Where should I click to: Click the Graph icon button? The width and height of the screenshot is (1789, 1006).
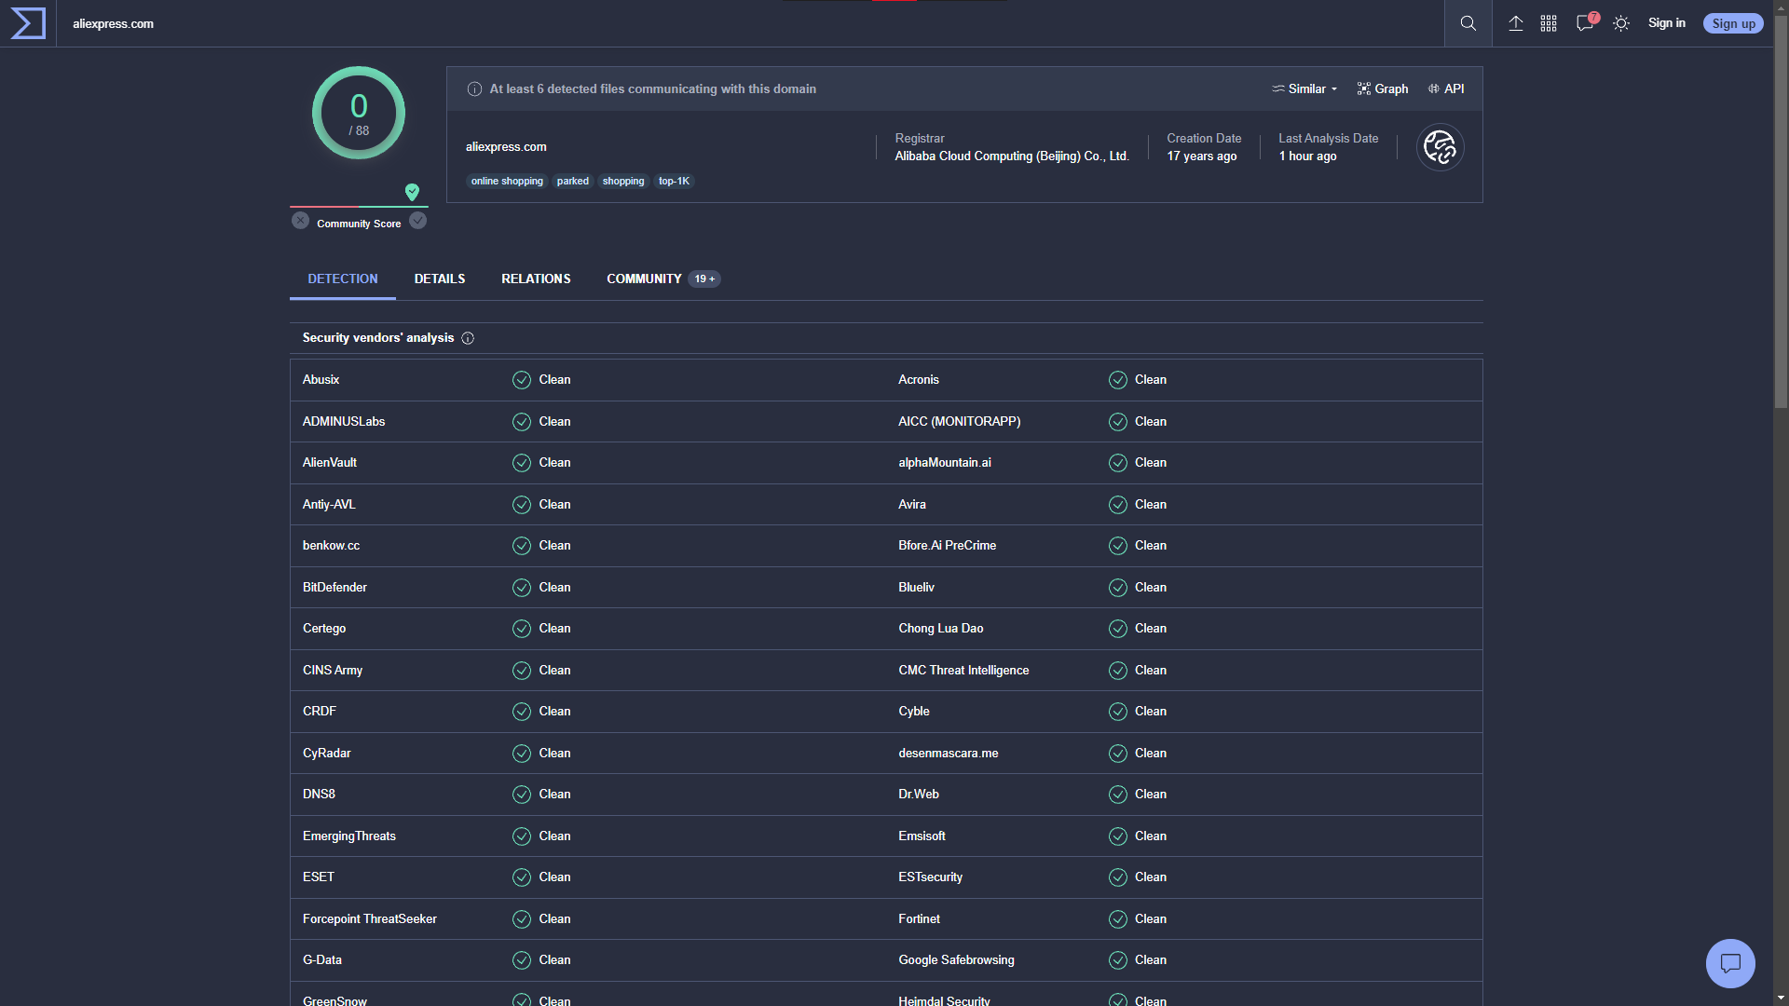coord(1382,88)
